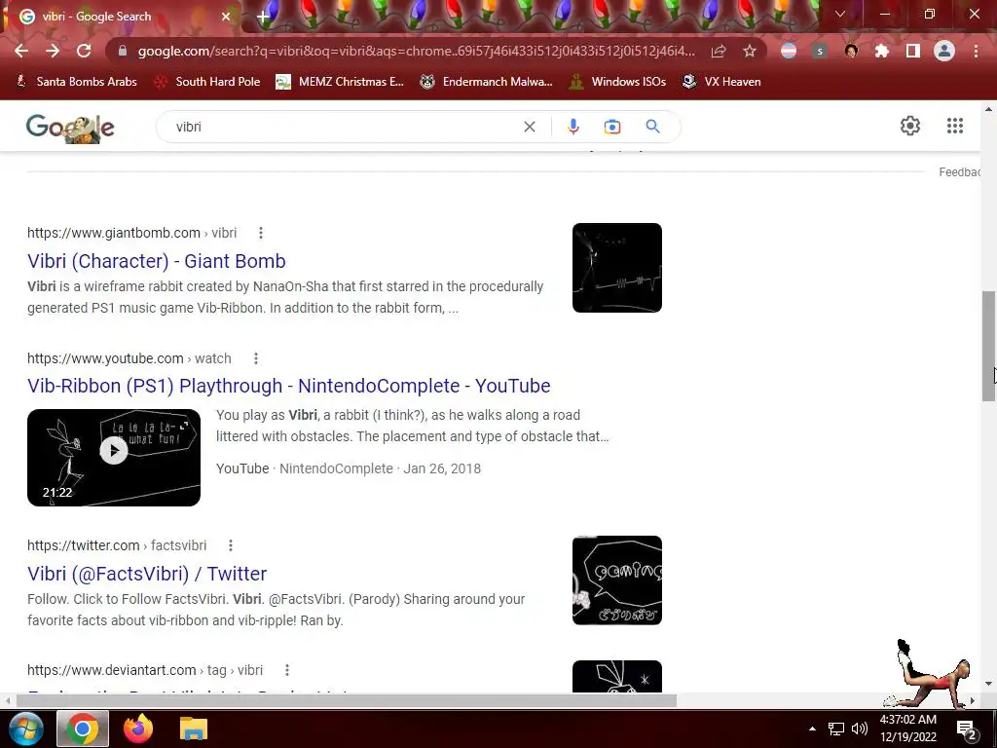Open twitter.com result options menu
The image size is (997, 748).
[x=231, y=545]
